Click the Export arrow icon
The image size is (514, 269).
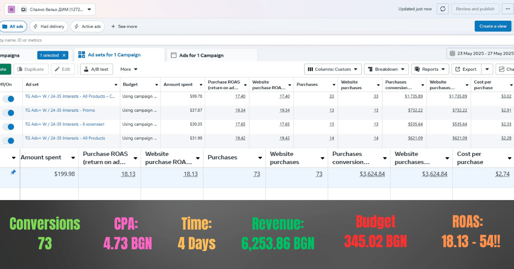coord(457,69)
